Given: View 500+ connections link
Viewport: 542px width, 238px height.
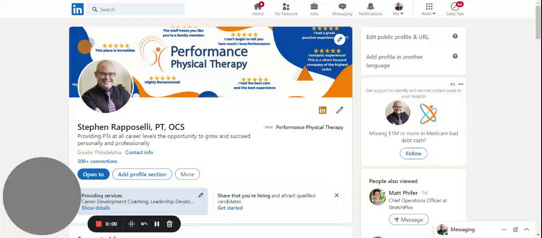Looking at the screenshot, I should click(x=97, y=161).
